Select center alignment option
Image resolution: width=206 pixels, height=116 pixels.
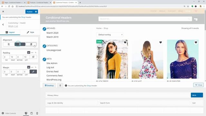pyautogui.click(x=20, y=44)
